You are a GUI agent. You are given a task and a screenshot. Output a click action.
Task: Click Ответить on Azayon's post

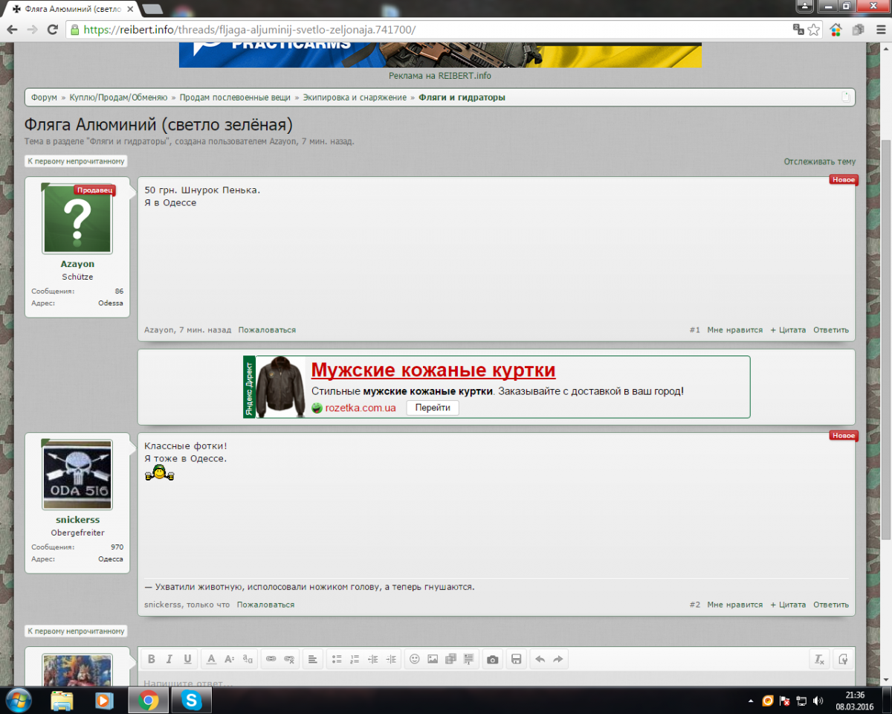[830, 329]
